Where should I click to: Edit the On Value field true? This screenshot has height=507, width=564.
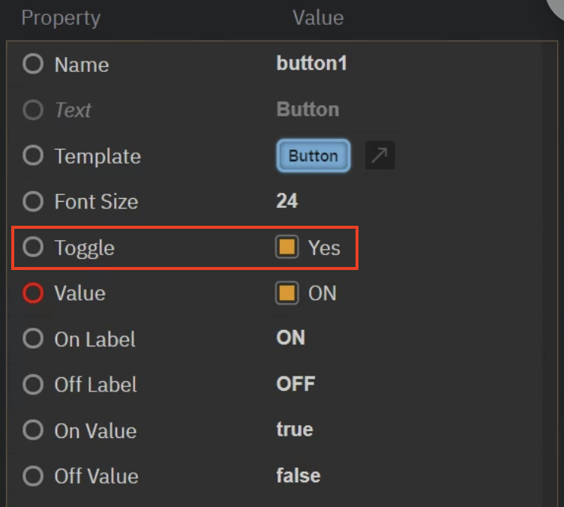pyautogui.click(x=295, y=430)
